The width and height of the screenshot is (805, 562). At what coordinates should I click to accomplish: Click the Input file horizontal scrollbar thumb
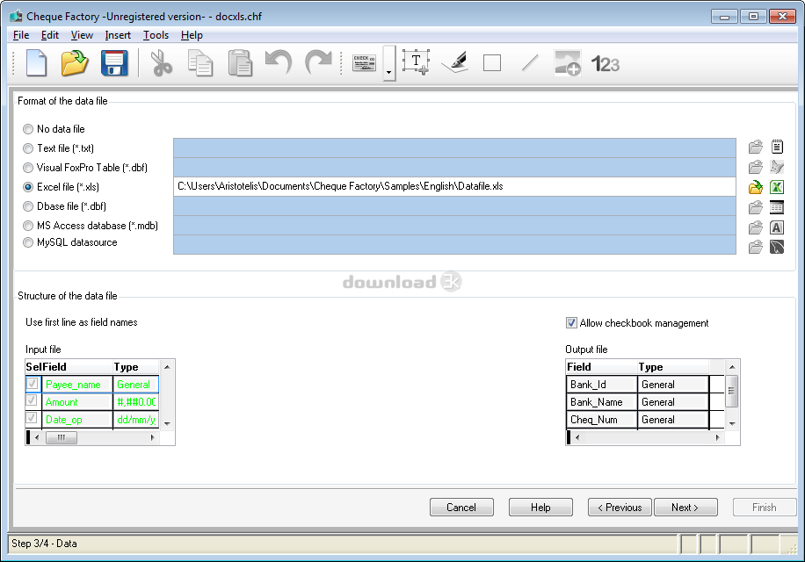(62, 438)
